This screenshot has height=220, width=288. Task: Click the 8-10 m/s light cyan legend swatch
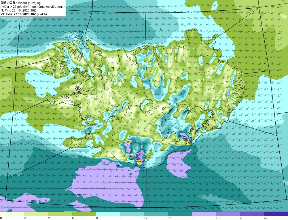point(108,214)
